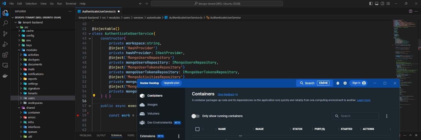Toggle the bottom panel layout icon
Viewport: 421px width, 140px height.
[x=377, y=4]
